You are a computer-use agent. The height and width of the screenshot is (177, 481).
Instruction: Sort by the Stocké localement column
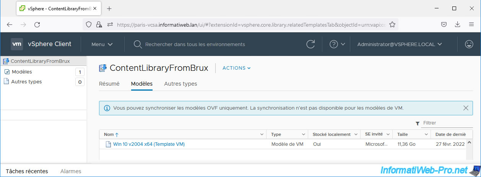pyautogui.click(x=331, y=134)
